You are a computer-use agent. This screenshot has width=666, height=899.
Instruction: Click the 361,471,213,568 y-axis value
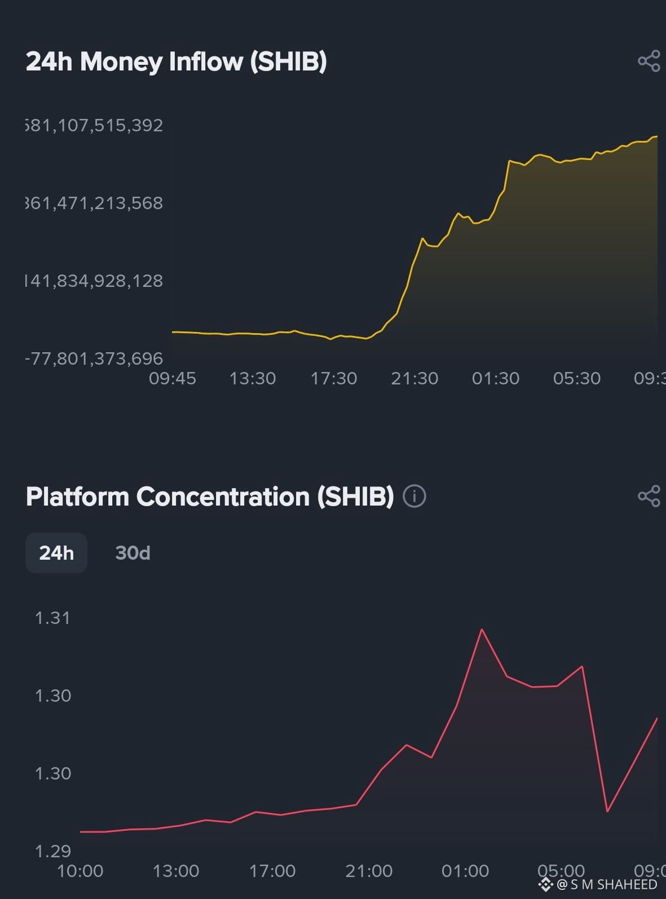pos(94,203)
